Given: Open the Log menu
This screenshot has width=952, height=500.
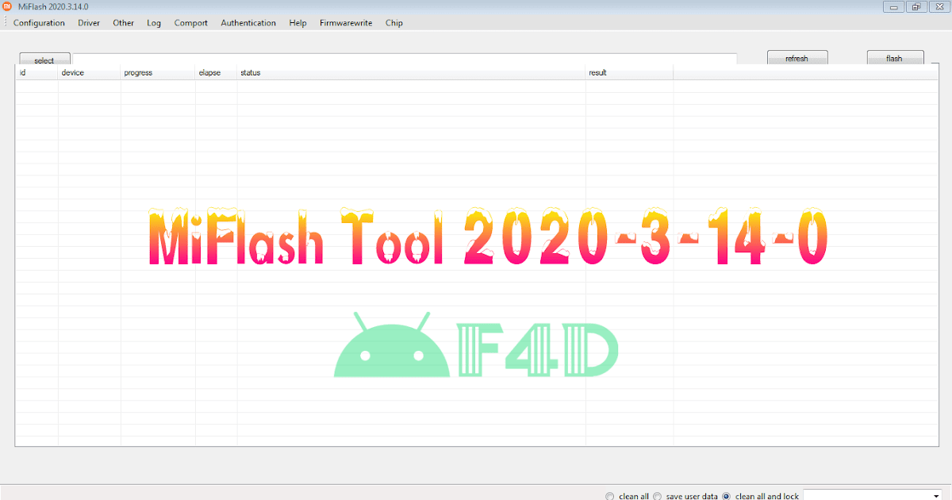Looking at the screenshot, I should 153,23.
